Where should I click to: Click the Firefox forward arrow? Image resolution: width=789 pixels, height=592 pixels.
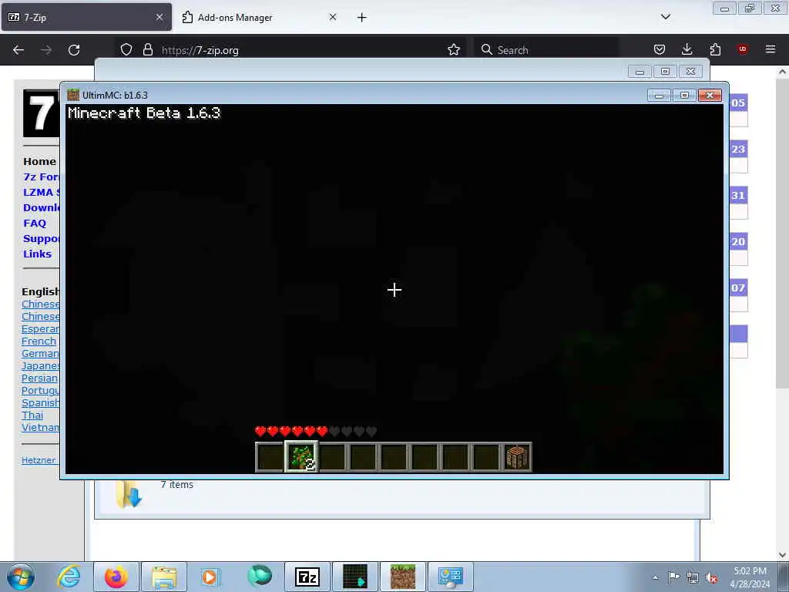click(x=46, y=50)
